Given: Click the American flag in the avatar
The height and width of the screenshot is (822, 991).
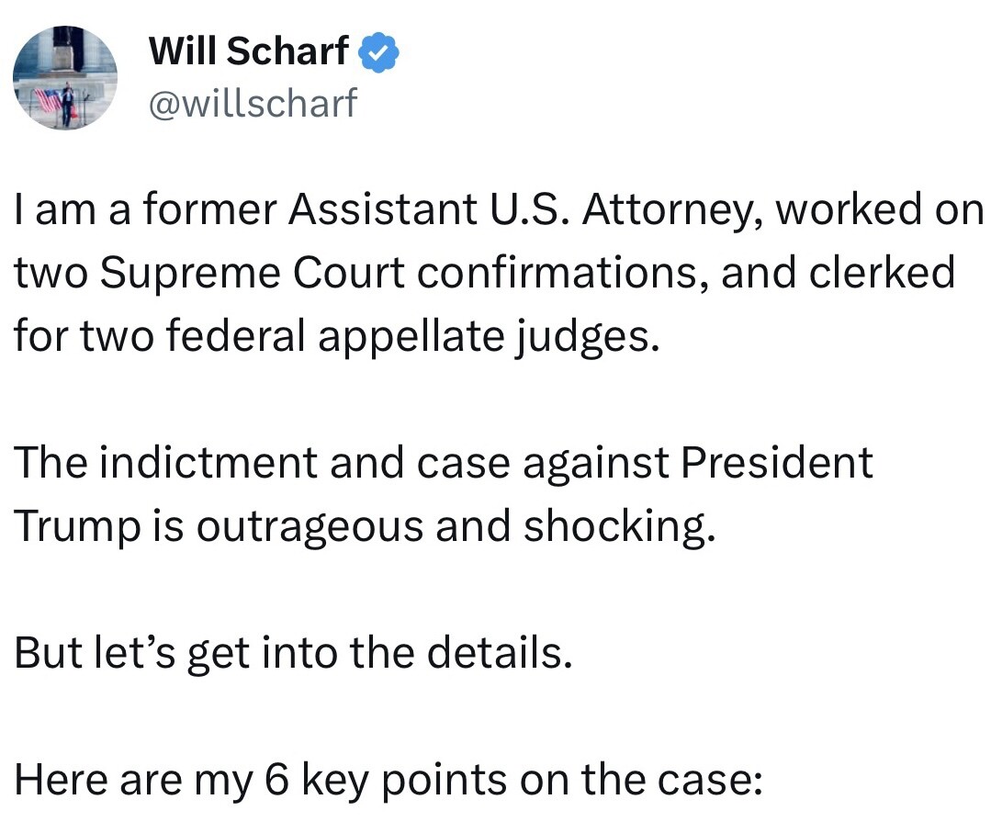Looking at the screenshot, I should pyautogui.click(x=47, y=100).
